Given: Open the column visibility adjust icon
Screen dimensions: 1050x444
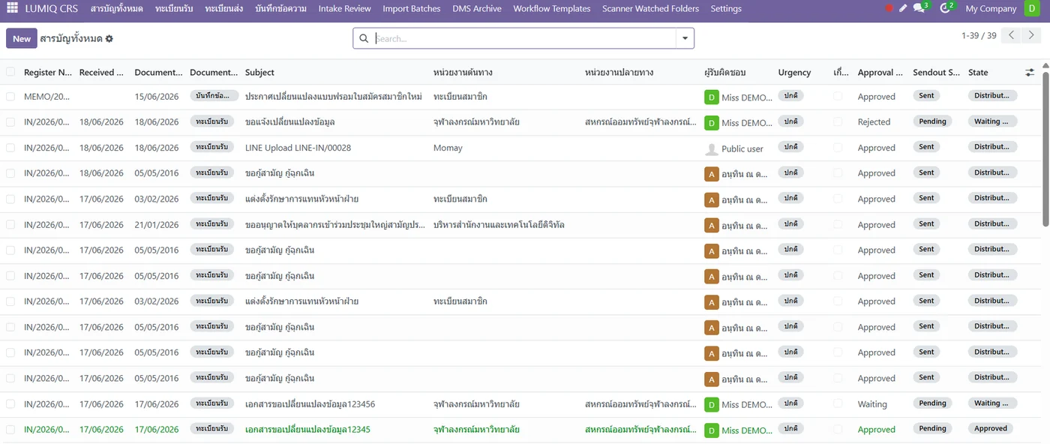Looking at the screenshot, I should 1030,73.
